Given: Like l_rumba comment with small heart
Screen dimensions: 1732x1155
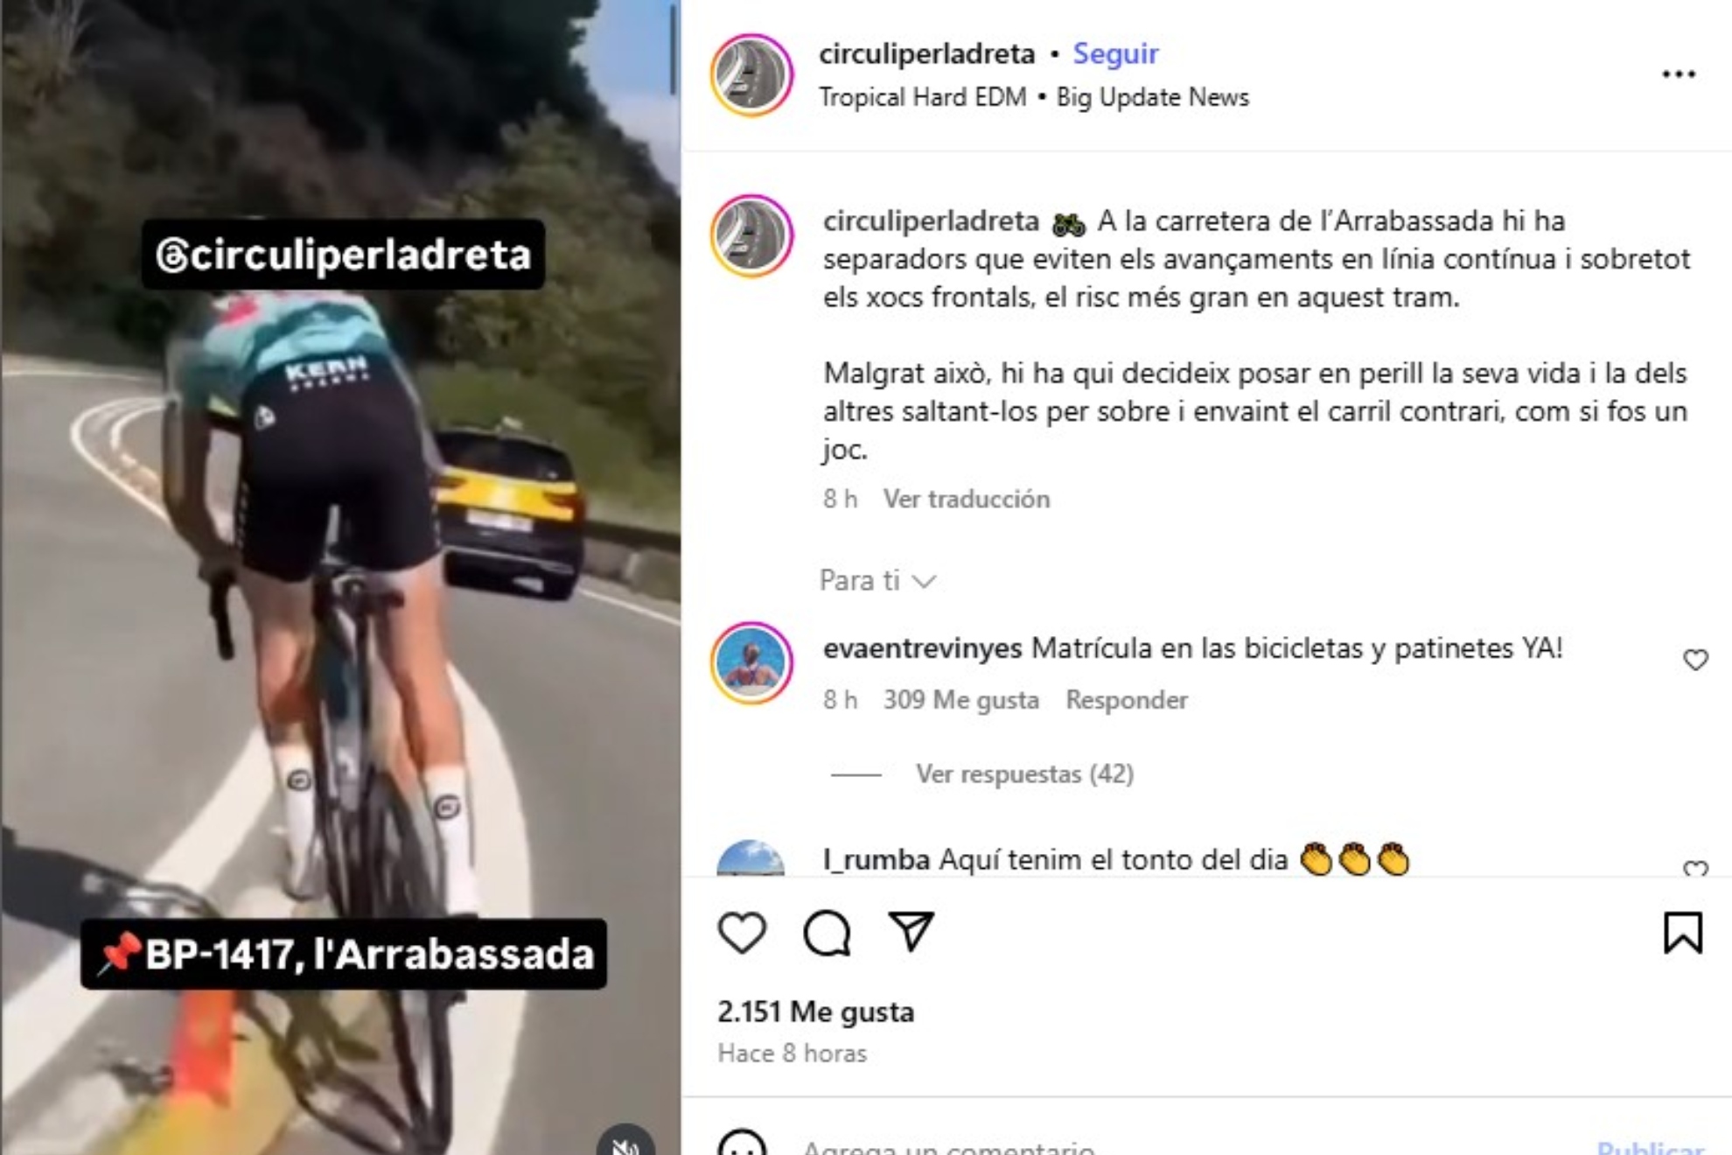Looking at the screenshot, I should point(1695,868).
